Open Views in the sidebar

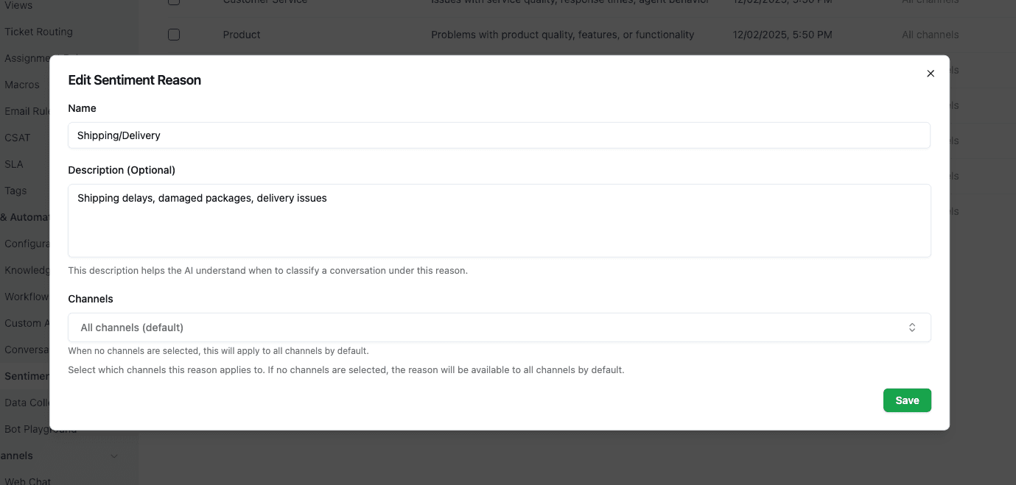point(18,5)
